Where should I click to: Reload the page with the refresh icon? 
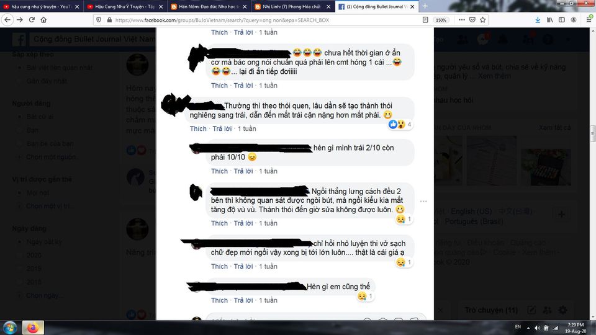click(x=32, y=20)
